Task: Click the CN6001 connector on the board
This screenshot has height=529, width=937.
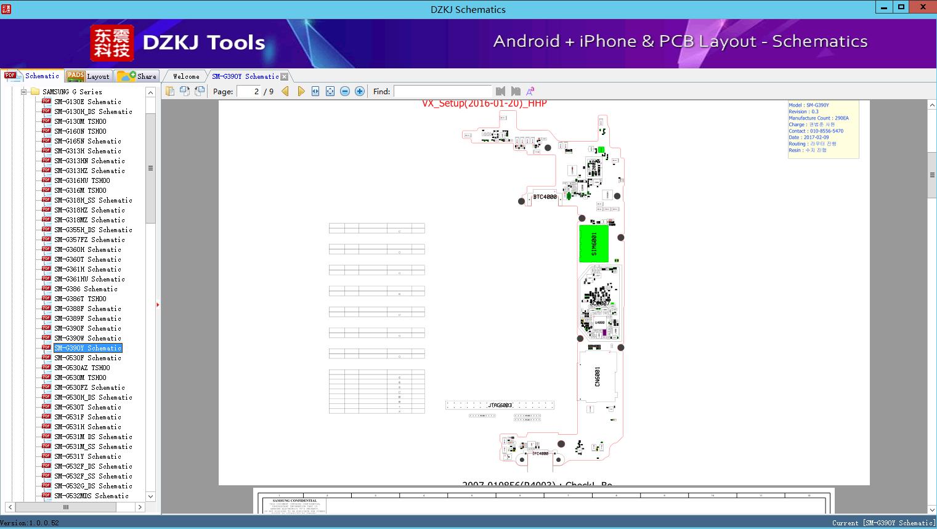Action: 597,376
